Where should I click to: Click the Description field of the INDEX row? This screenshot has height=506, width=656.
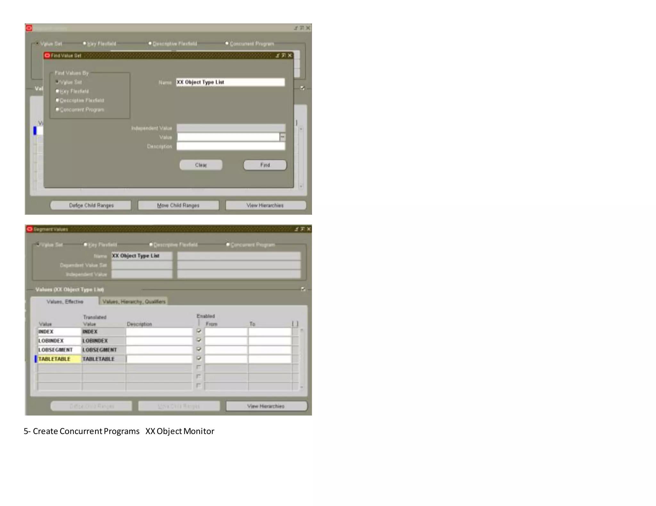point(159,332)
